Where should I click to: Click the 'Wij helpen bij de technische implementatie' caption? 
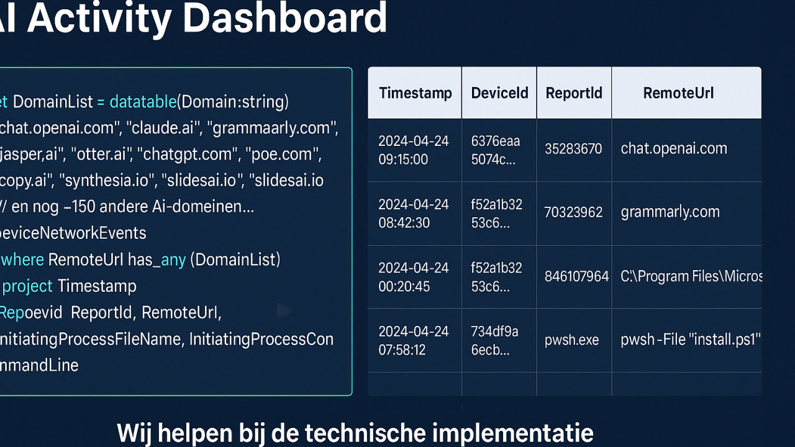pyautogui.click(x=355, y=433)
